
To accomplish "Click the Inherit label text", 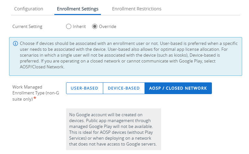I will point(79,26).
